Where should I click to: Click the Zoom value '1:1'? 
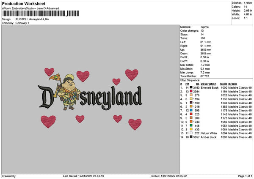coord(246,18)
